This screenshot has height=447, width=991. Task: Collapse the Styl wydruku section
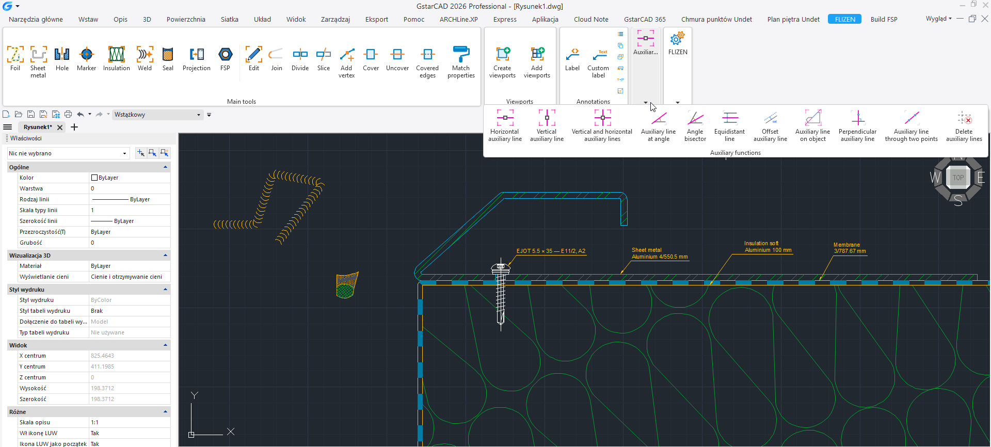[x=165, y=290]
